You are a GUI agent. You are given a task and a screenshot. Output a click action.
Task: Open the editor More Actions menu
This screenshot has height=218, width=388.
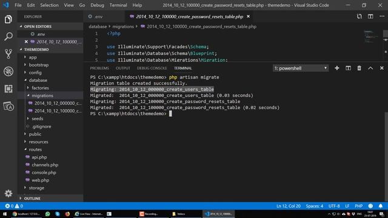click(382, 16)
